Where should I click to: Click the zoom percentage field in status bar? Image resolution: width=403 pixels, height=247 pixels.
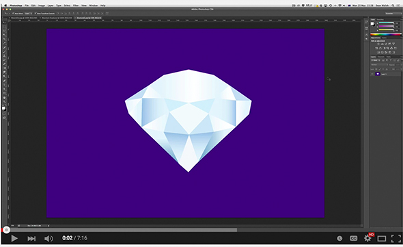click(x=12, y=226)
